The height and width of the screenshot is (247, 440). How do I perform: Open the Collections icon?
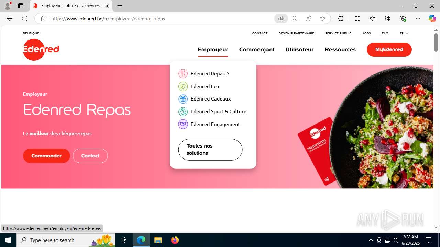388,19
